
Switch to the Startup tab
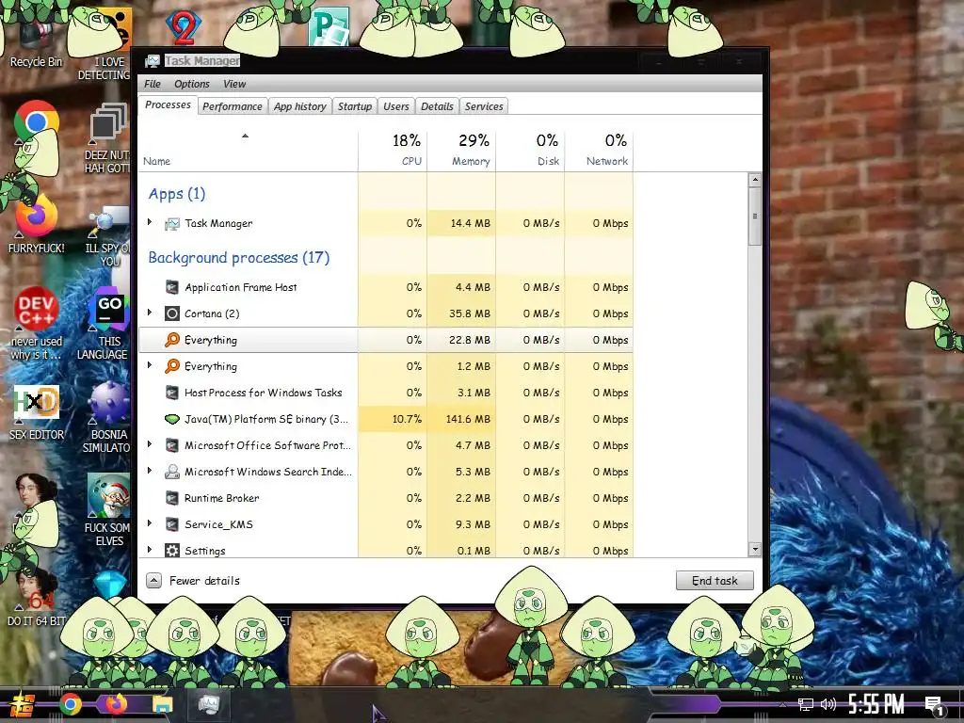pyautogui.click(x=355, y=106)
